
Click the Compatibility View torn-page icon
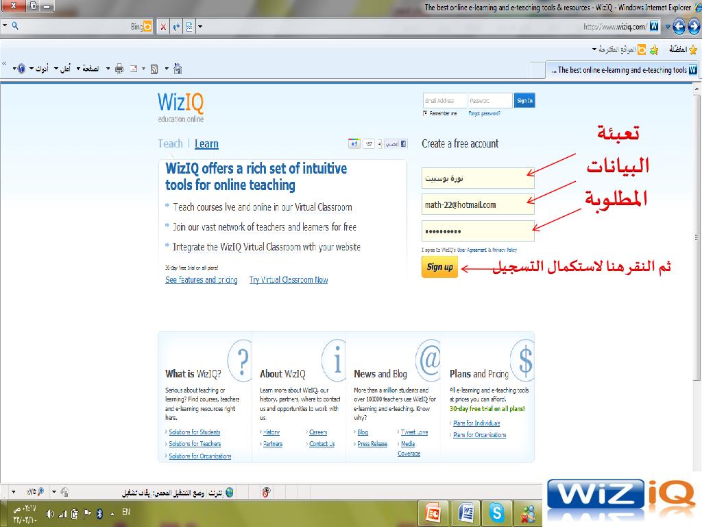coord(189,27)
